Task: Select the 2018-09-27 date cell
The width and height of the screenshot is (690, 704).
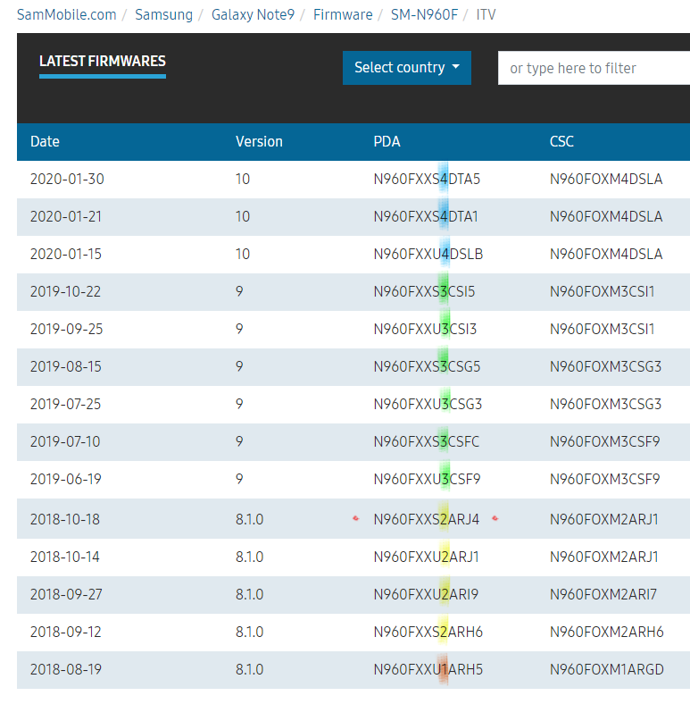Action: (66, 594)
